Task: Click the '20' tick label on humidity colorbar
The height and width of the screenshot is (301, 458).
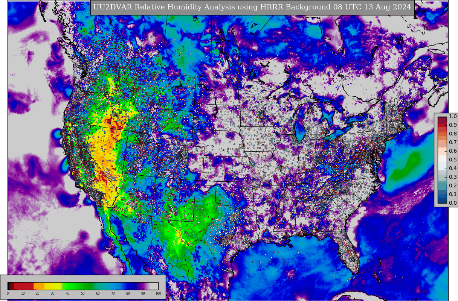Action: 38,293
